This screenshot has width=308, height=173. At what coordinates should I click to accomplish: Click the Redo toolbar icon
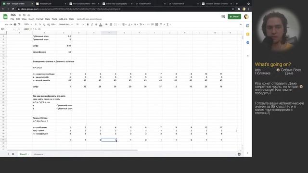(11, 25)
